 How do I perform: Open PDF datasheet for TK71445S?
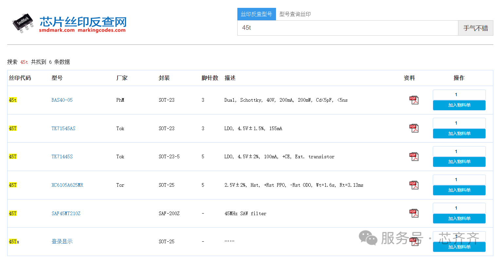414,157
